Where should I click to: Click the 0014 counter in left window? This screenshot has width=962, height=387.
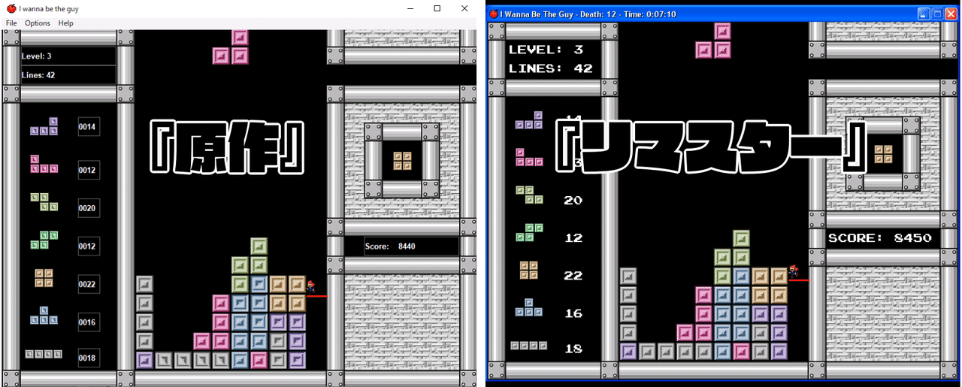click(88, 127)
